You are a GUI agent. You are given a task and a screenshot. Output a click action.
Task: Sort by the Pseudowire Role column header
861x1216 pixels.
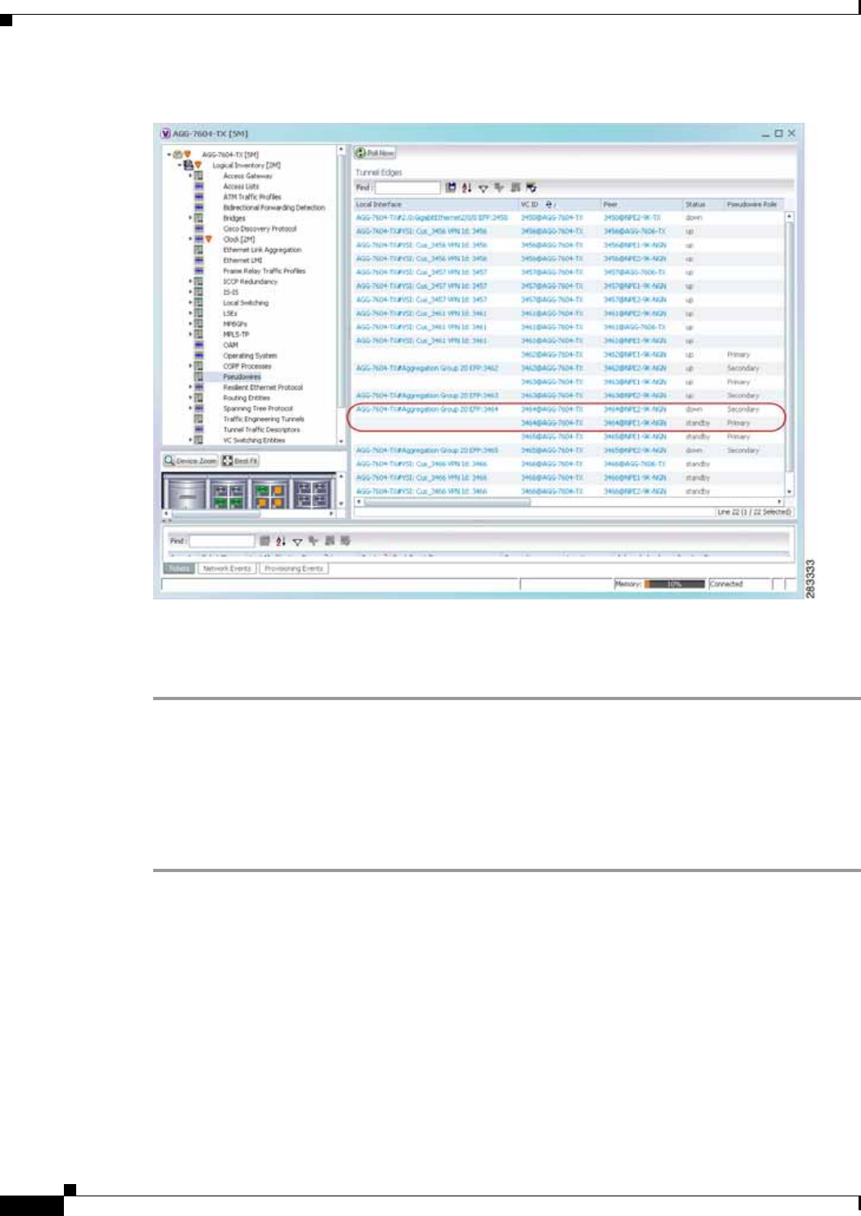(754, 205)
